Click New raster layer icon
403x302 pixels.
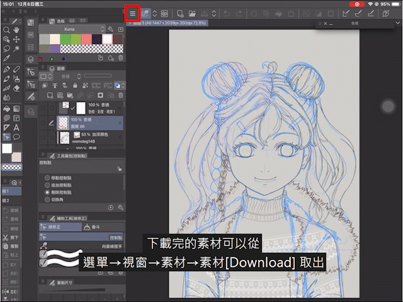pos(50,96)
